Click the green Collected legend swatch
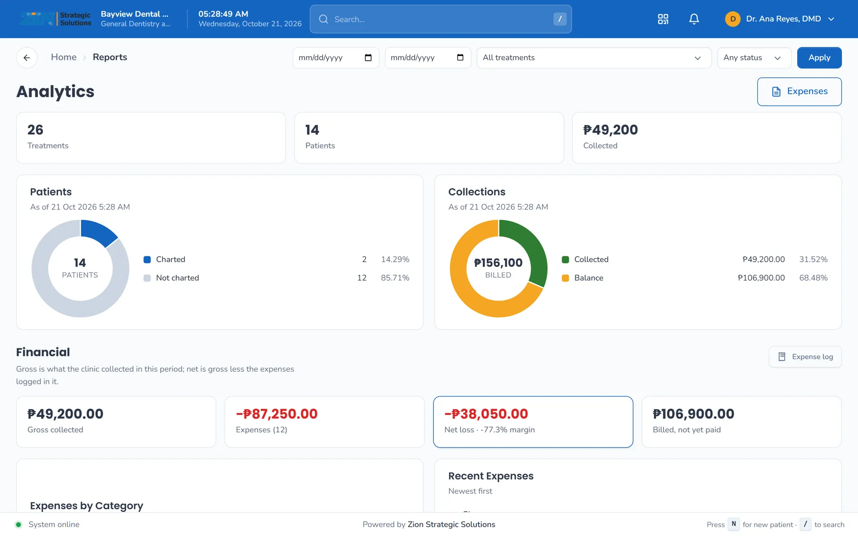The height and width of the screenshot is (536, 858). click(565, 260)
